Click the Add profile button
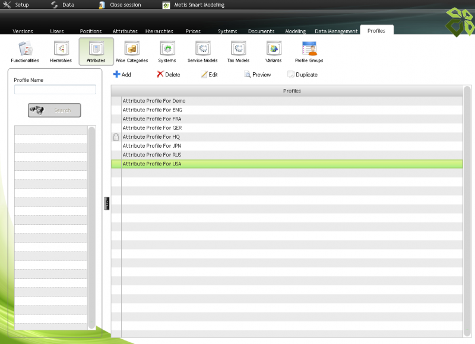 pos(122,75)
